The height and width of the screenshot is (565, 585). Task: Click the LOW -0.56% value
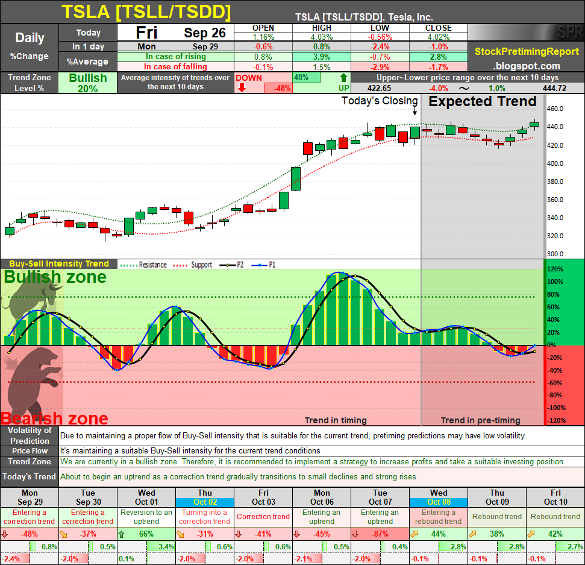click(380, 37)
